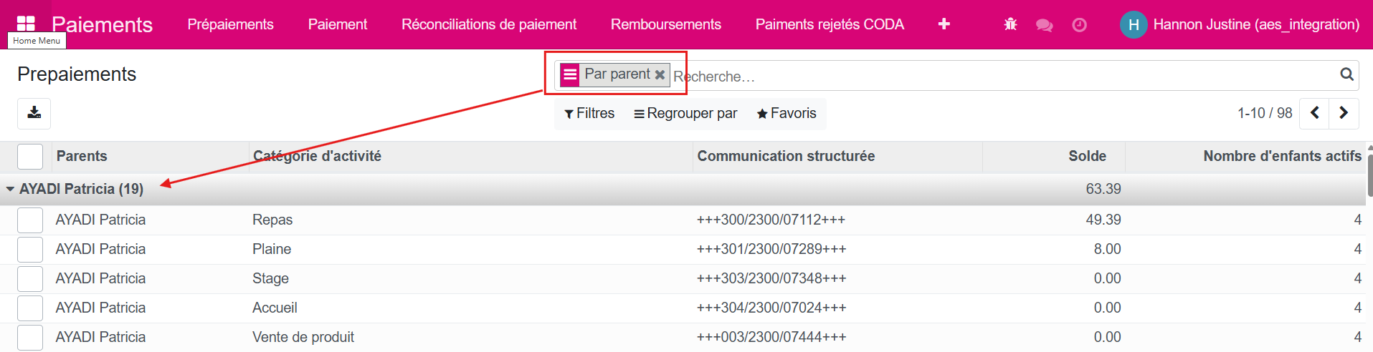The height and width of the screenshot is (352, 1373).
Task: Click the balance value 49.39
Action: click(1103, 220)
